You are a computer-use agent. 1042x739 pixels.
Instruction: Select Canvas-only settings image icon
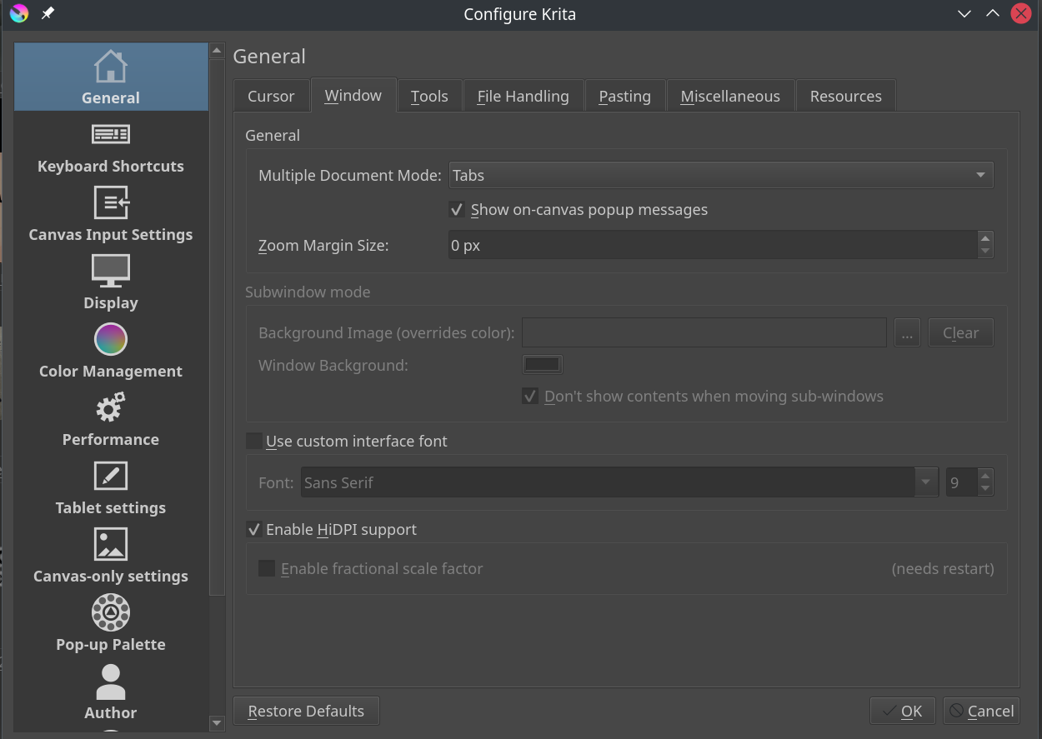click(x=110, y=545)
